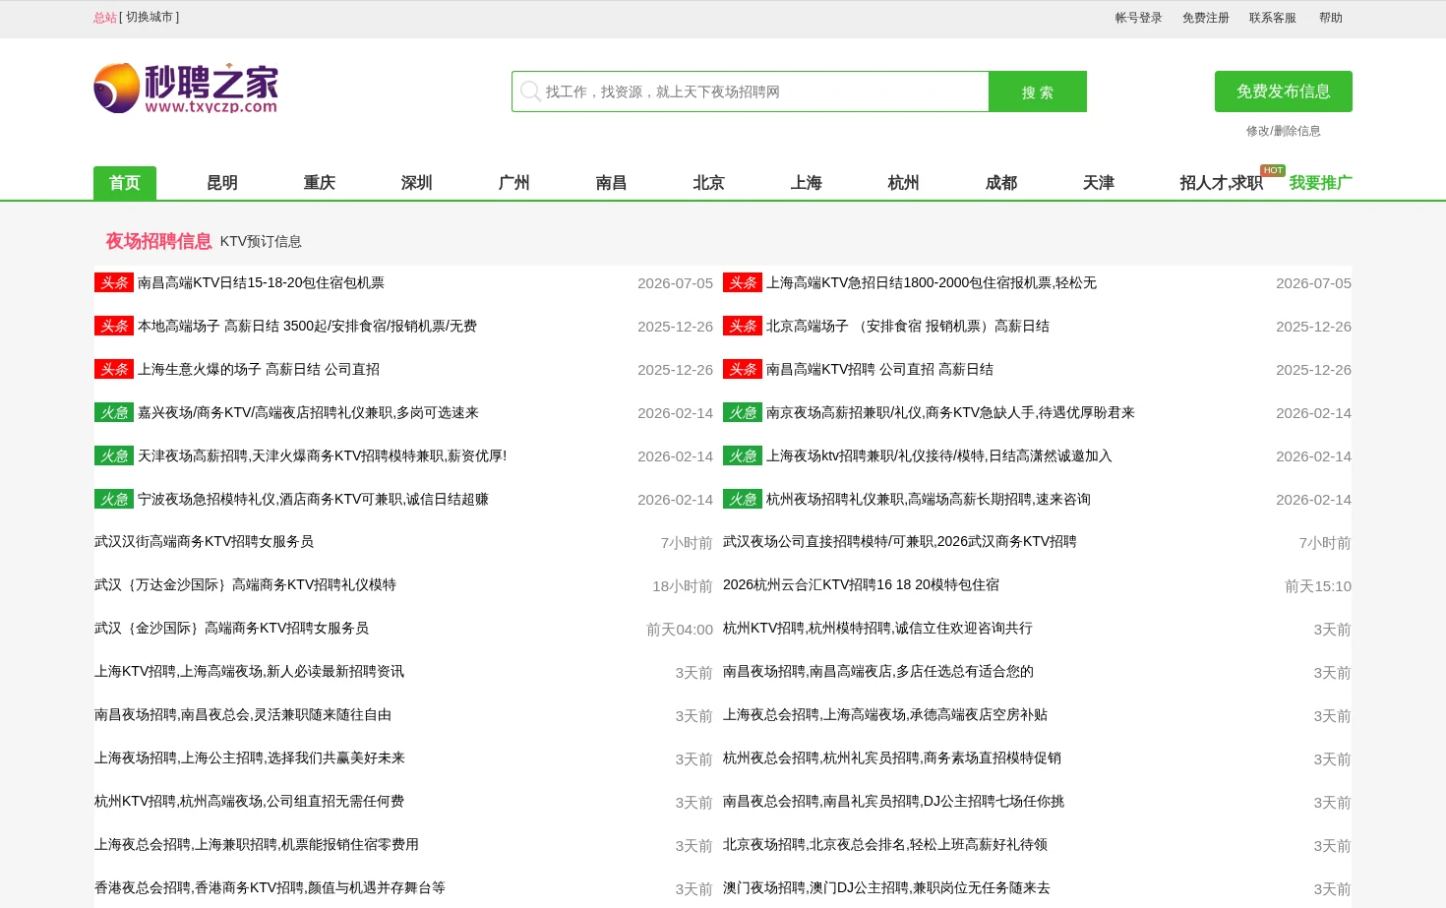Go to 免费注册 registration link
1446x908 pixels.
1206,18
